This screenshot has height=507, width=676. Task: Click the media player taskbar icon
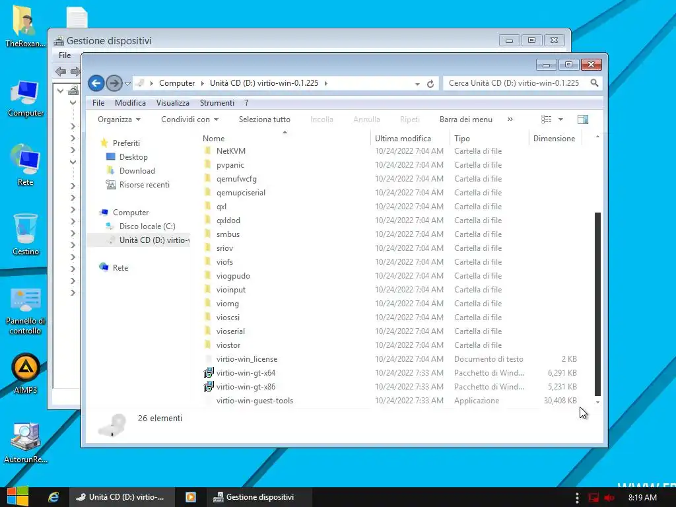click(191, 497)
